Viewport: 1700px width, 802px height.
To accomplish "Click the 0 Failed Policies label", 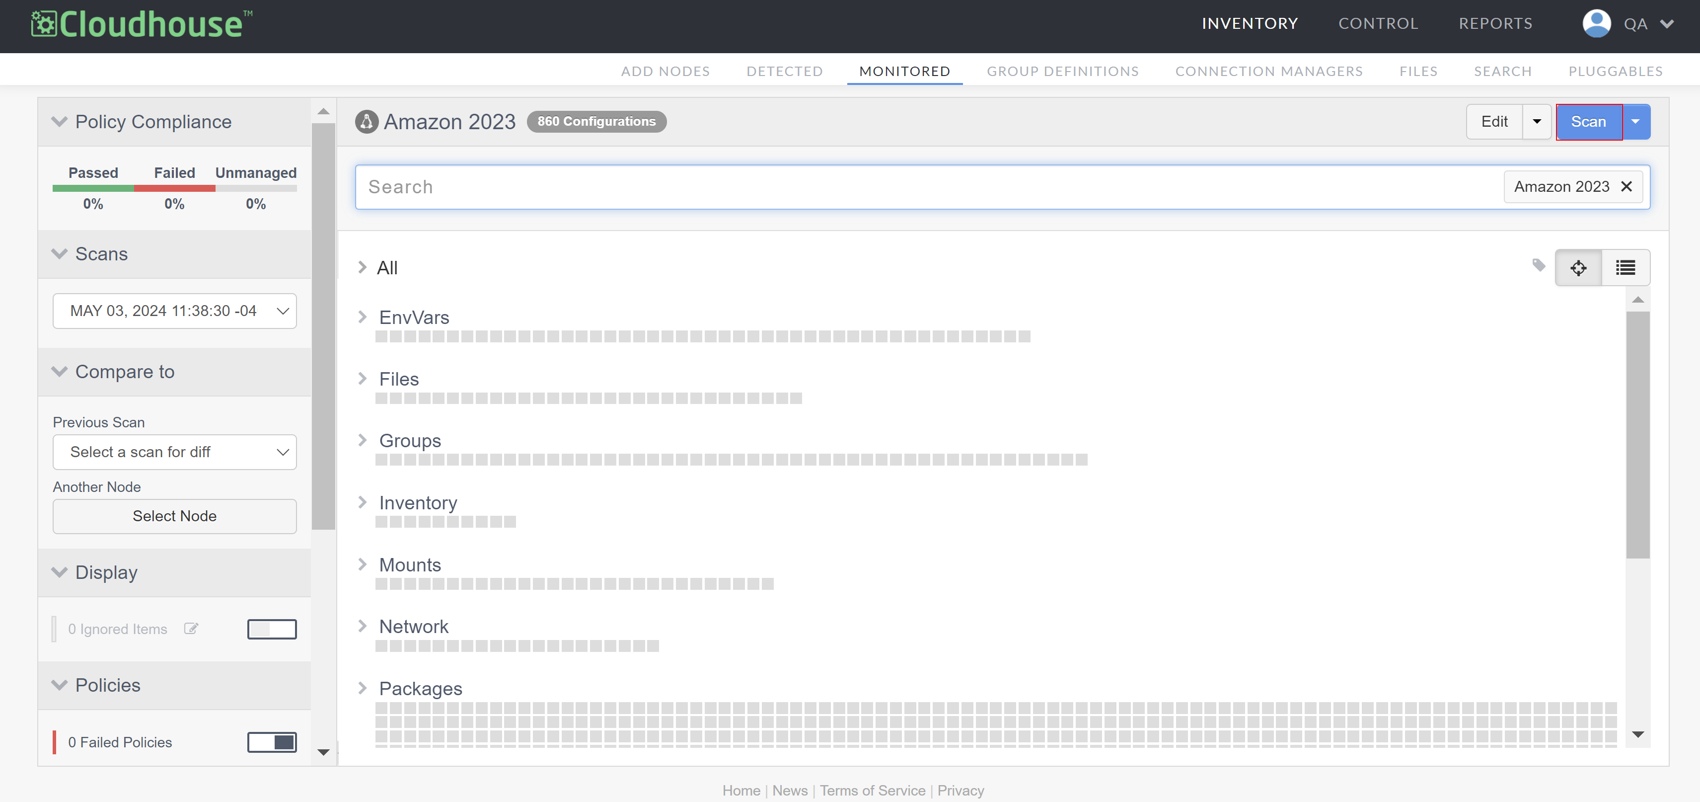I will [120, 742].
